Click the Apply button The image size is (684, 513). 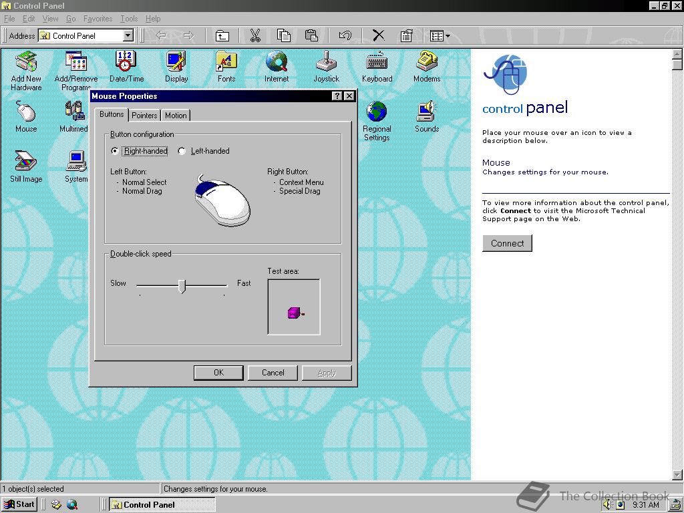tap(327, 373)
